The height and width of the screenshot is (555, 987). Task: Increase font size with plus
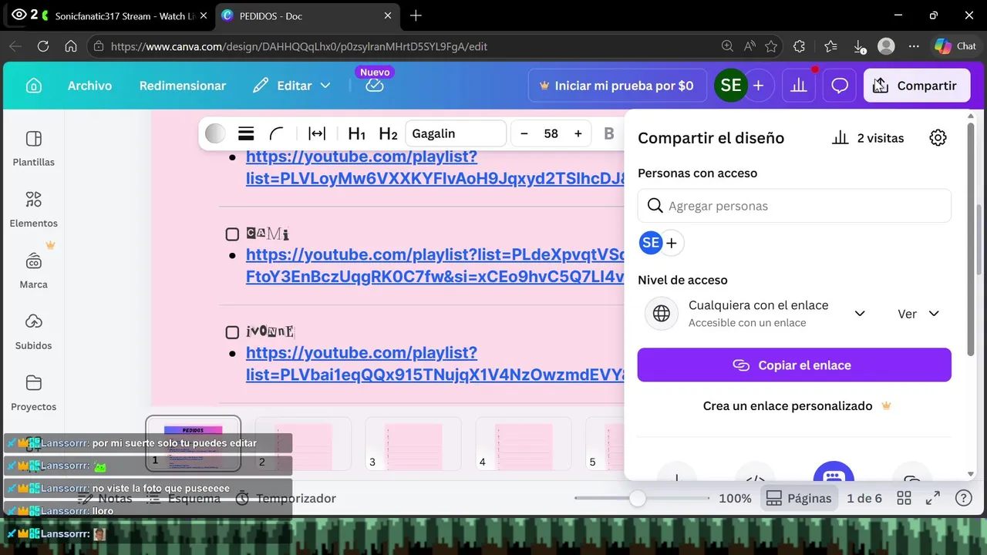click(x=578, y=133)
